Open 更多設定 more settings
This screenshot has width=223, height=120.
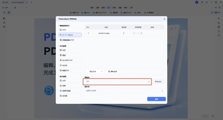click(158, 81)
